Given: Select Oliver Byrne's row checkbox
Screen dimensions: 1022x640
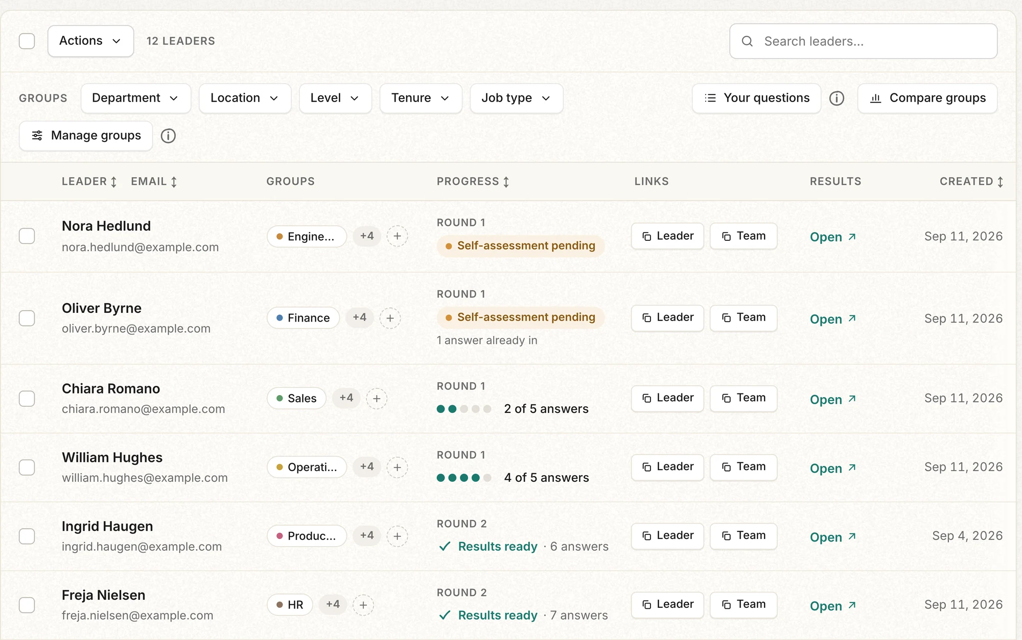Looking at the screenshot, I should [x=27, y=318].
